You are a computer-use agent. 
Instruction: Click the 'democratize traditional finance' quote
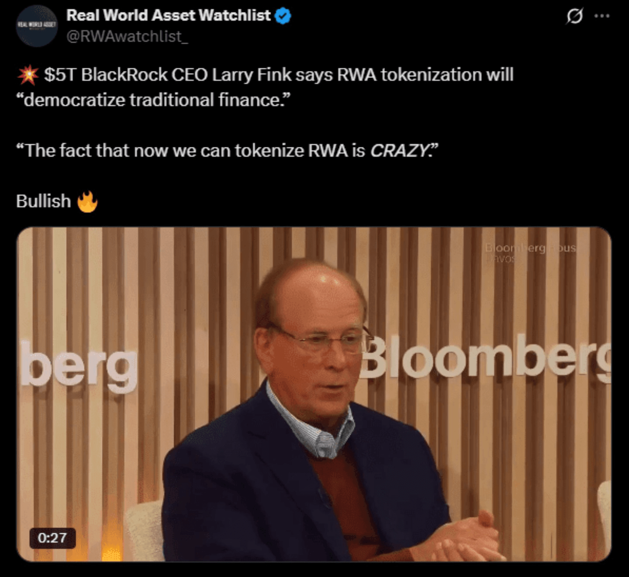click(x=153, y=100)
